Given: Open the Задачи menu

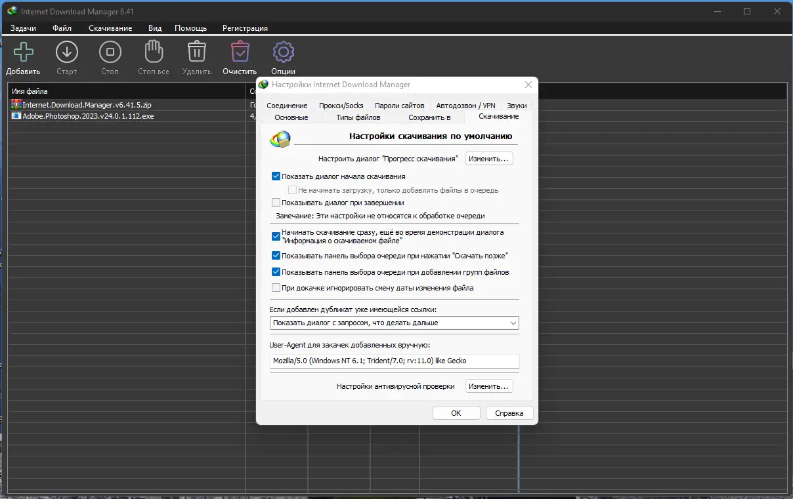Looking at the screenshot, I should (23, 28).
